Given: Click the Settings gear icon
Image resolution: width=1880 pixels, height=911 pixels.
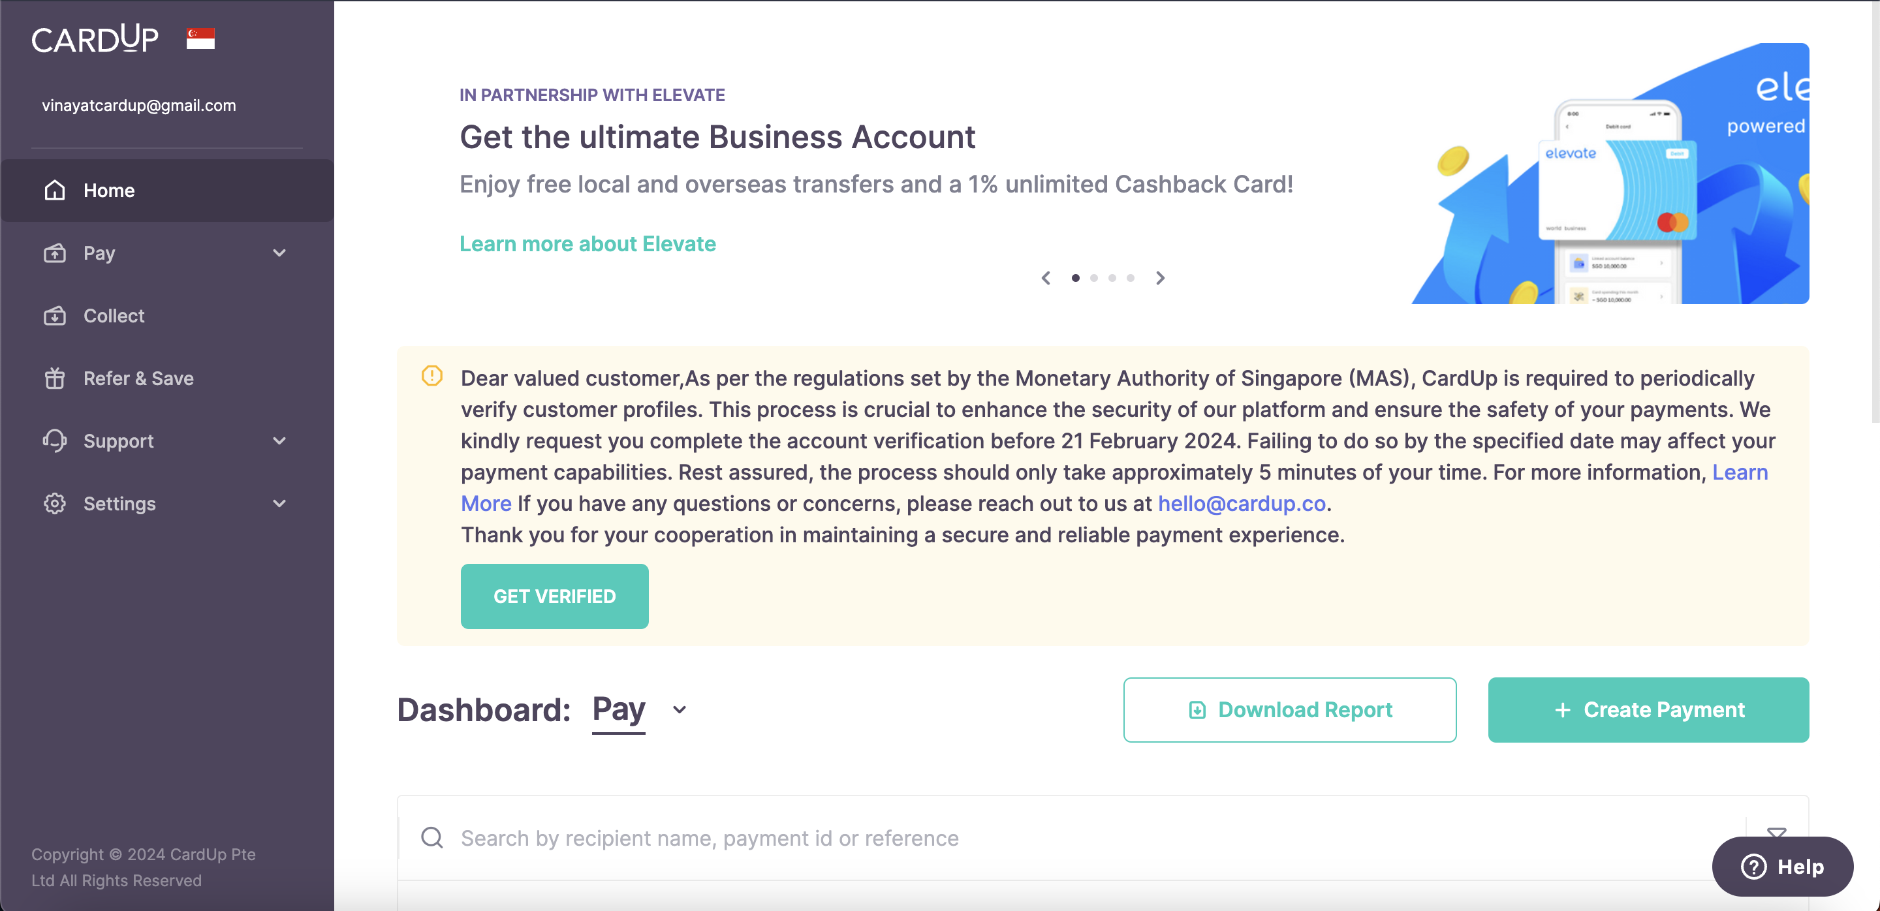Looking at the screenshot, I should 55,503.
